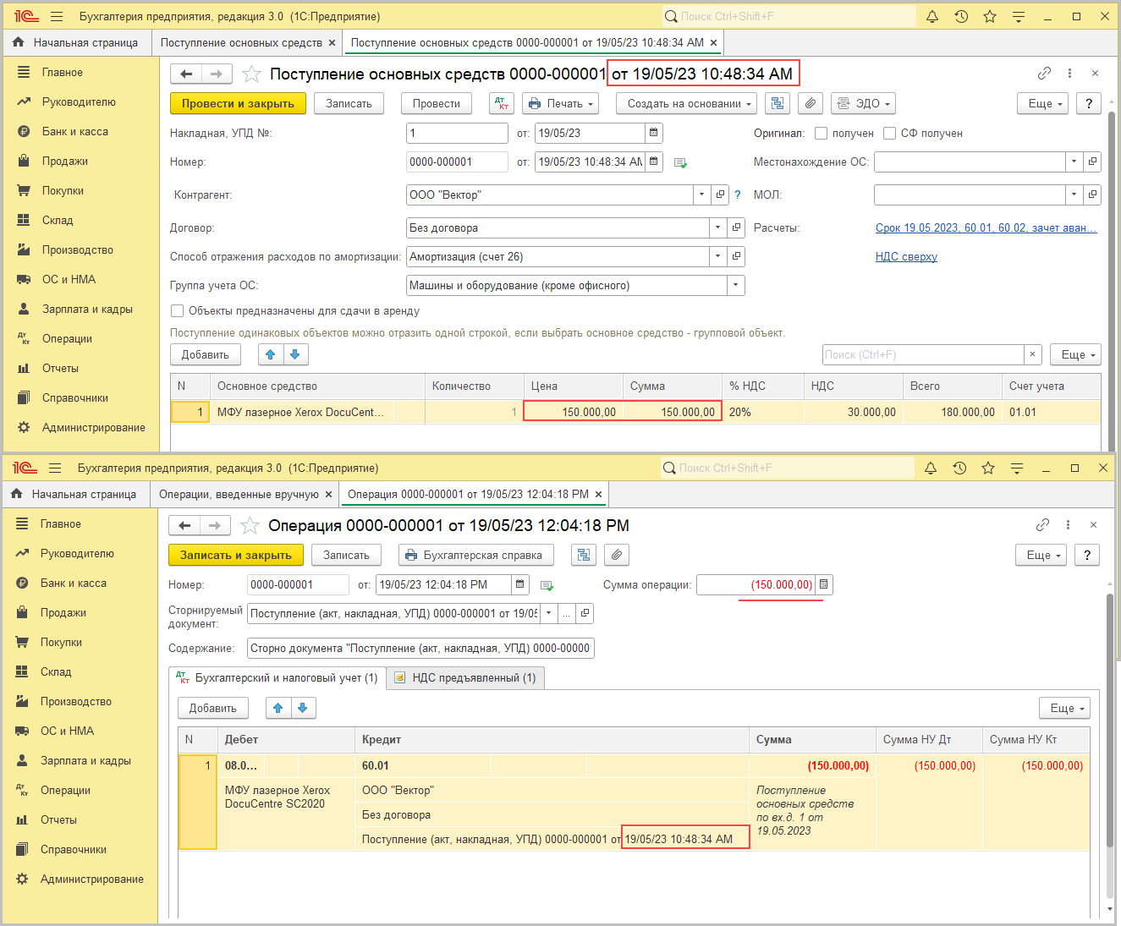The image size is (1121, 926).
Task: Switch to Операции, введенные вручную tab
Action: click(239, 494)
